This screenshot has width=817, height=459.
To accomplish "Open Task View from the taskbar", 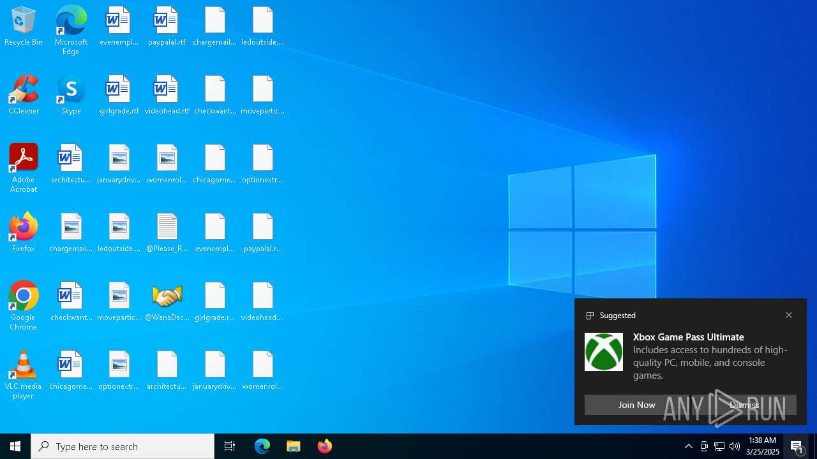I will [230, 446].
